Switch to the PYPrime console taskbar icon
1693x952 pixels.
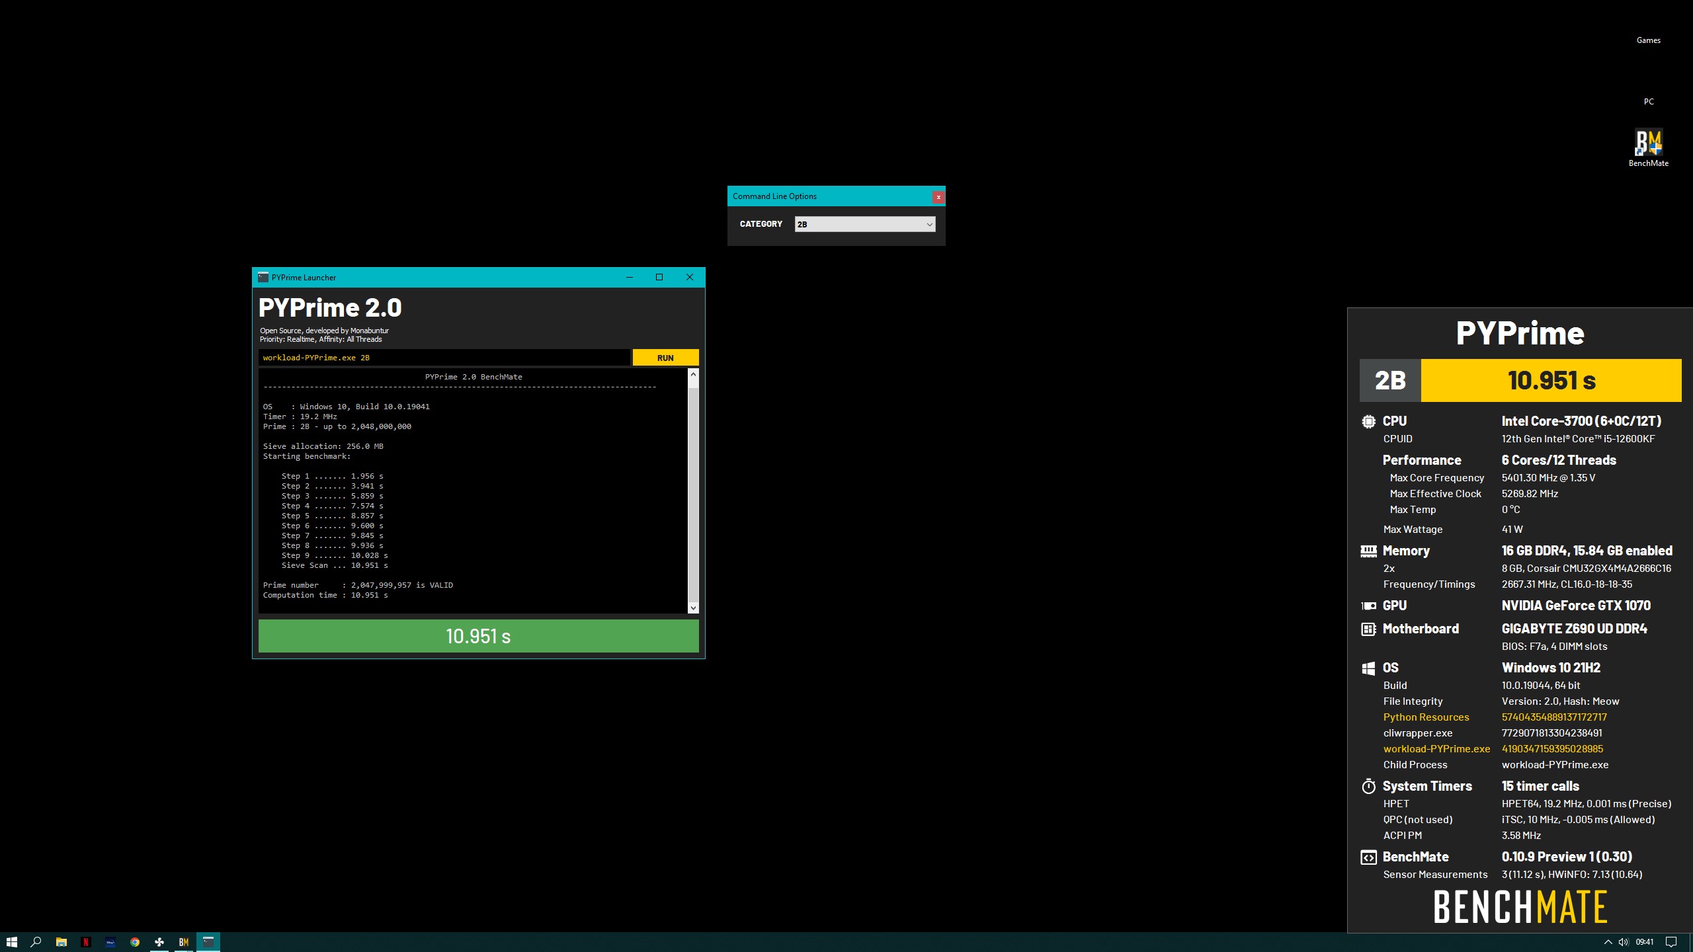[x=208, y=942]
